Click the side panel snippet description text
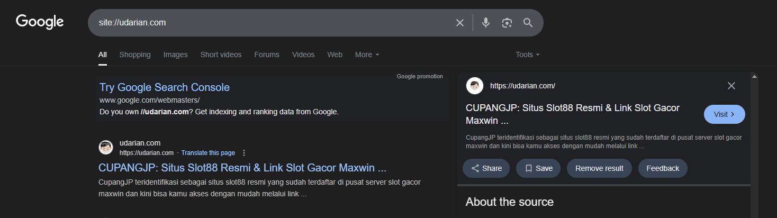Viewport: 777px width, 218px height. click(604, 141)
